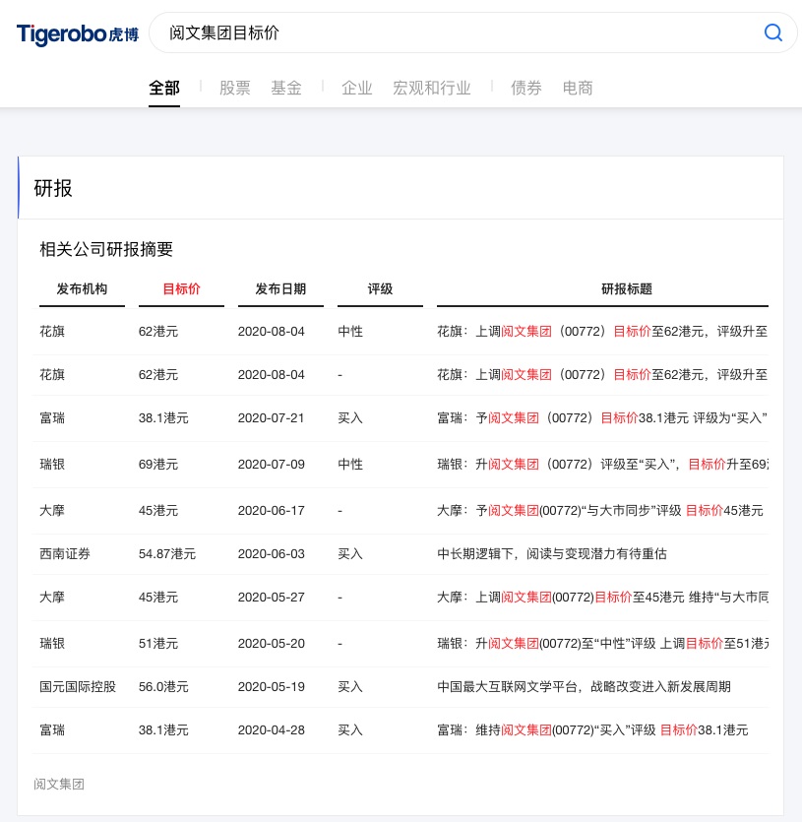Viewport: 802px width, 822px height.
Task: Click 国元国际控股 in the institution column
Action: pos(78,687)
